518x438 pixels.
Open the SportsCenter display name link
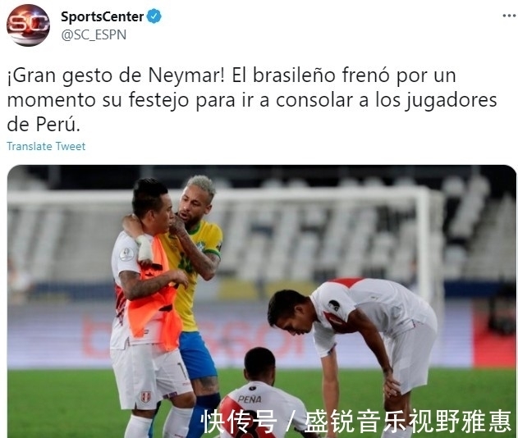pos(103,16)
